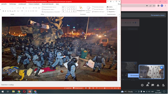The height and width of the screenshot is (94, 168).
Task: Clear all text formatting icon
Action: click(x=23, y=8)
